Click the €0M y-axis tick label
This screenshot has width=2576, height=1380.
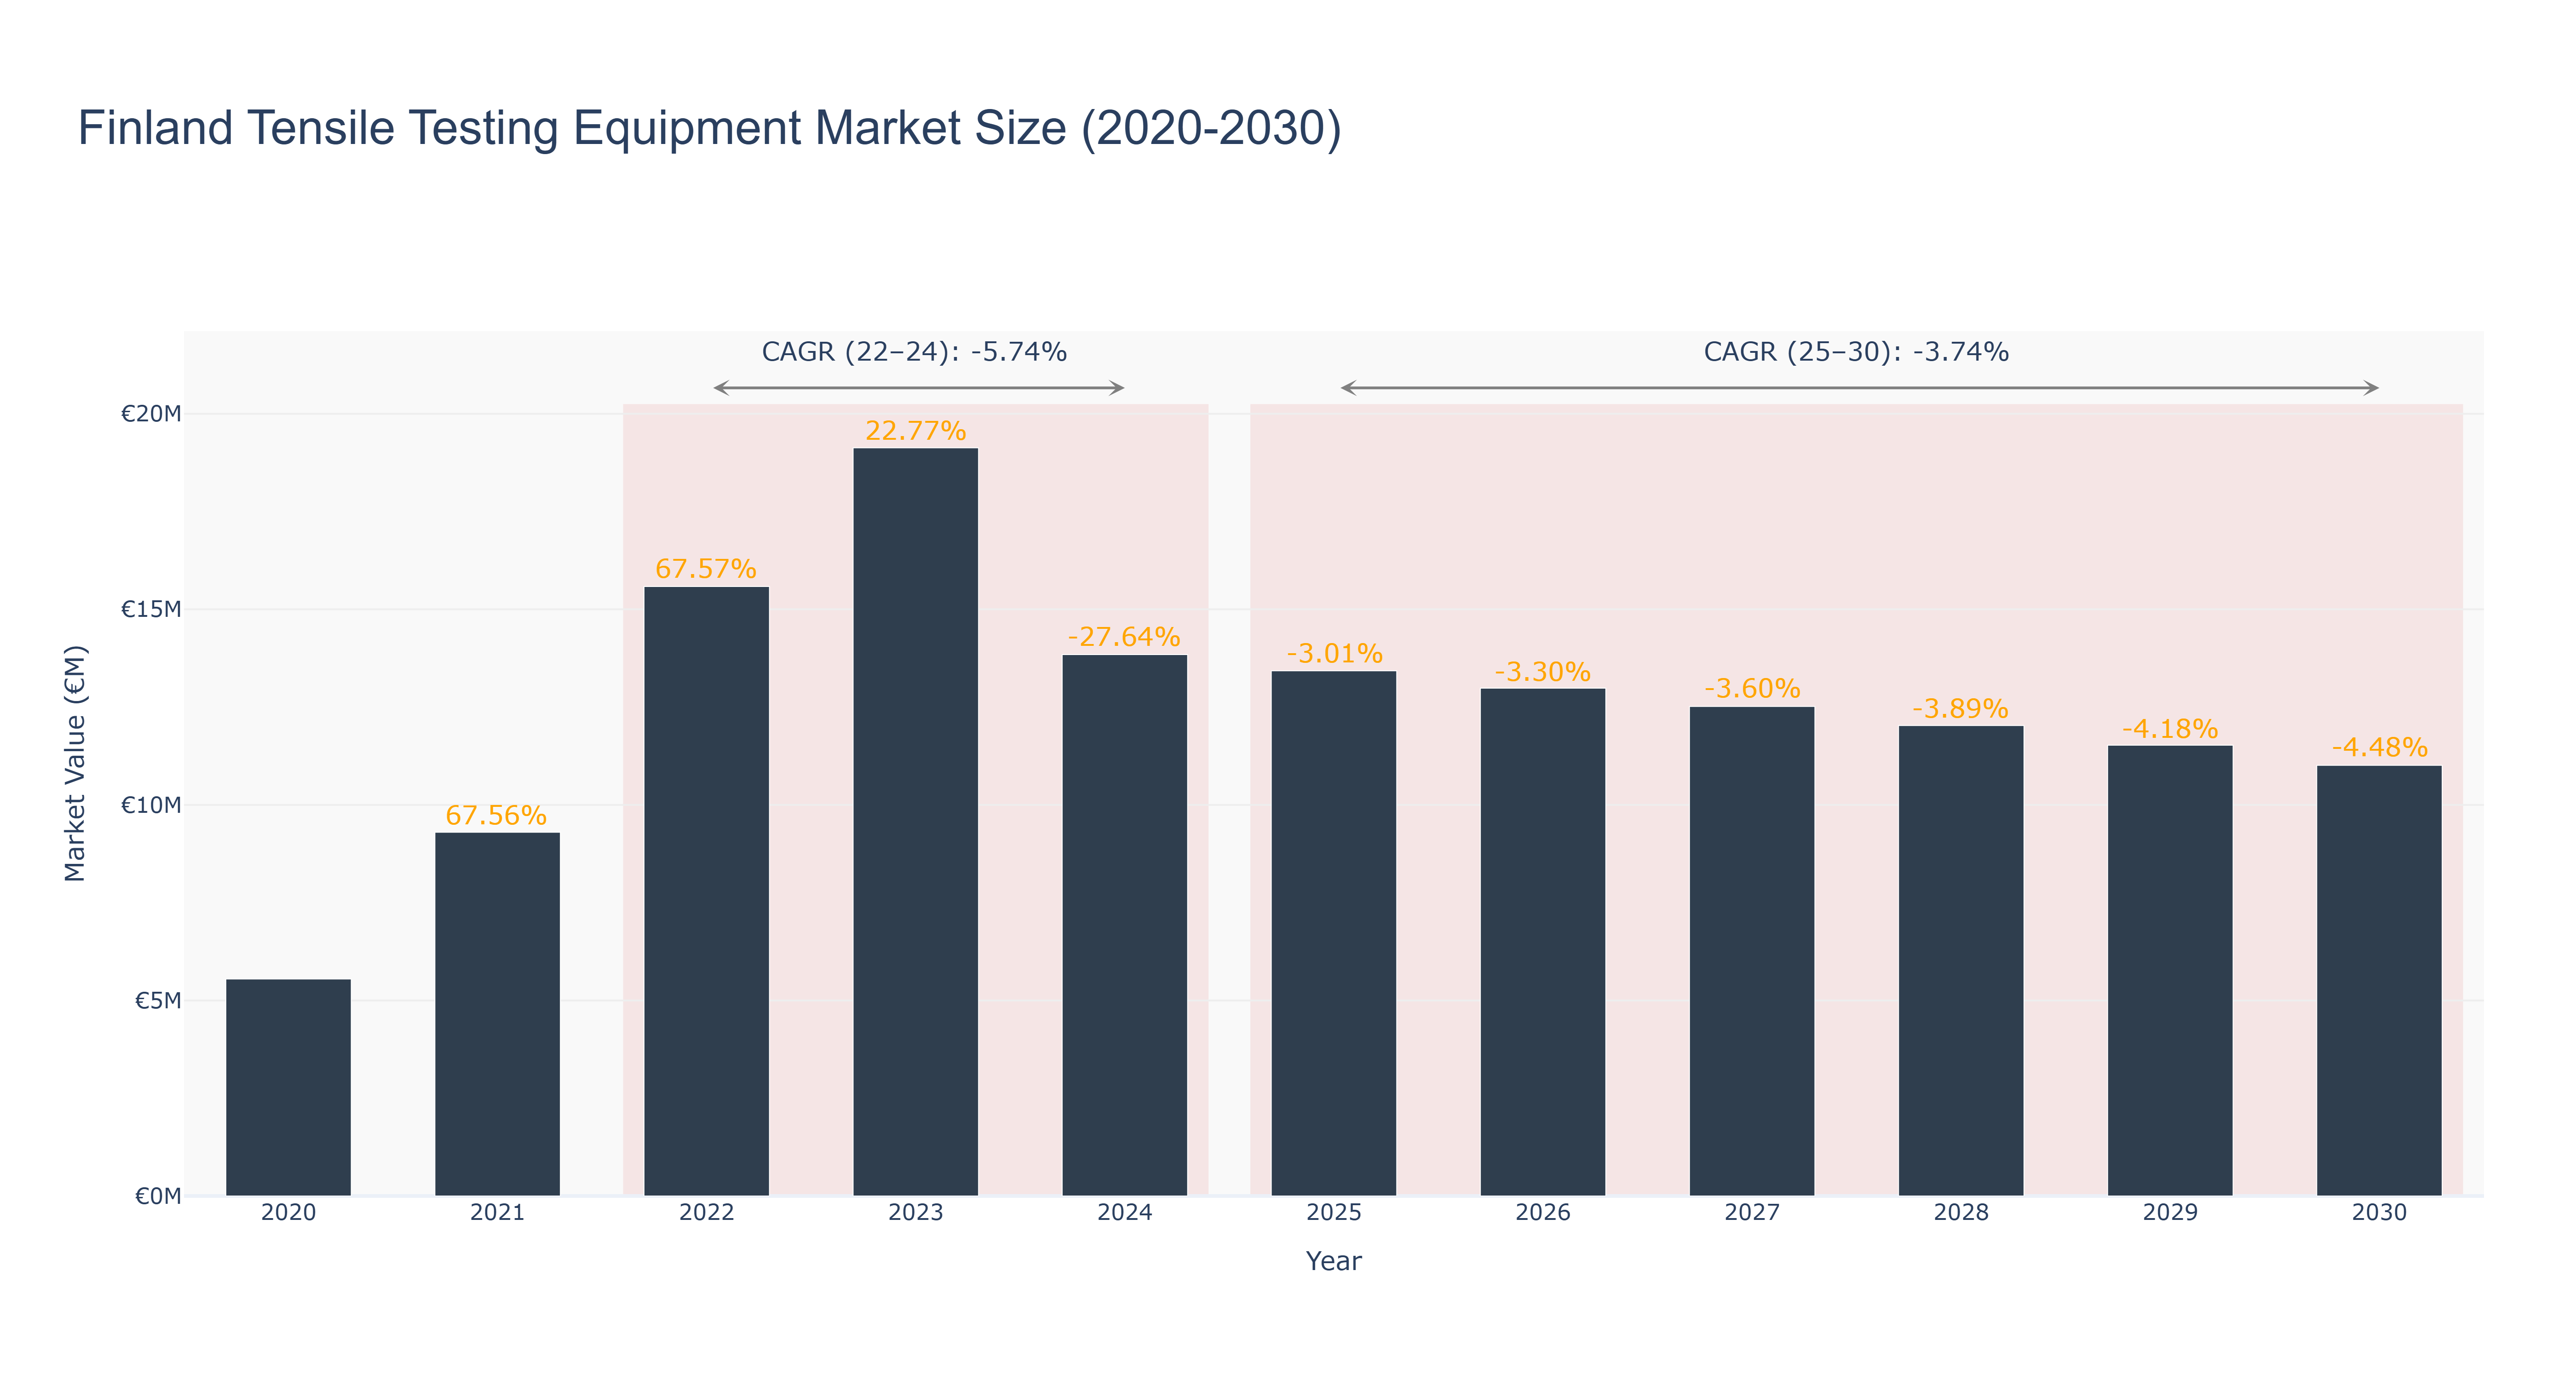coord(158,1196)
